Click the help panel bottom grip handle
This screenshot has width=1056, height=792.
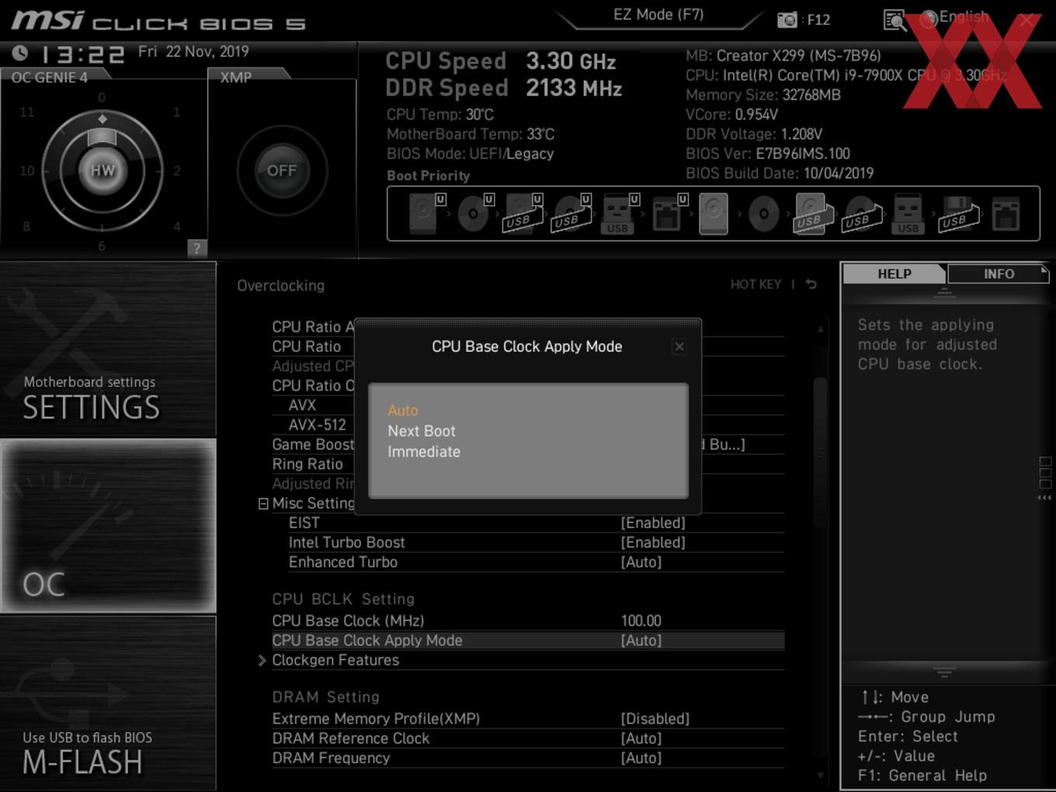coord(944,672)
